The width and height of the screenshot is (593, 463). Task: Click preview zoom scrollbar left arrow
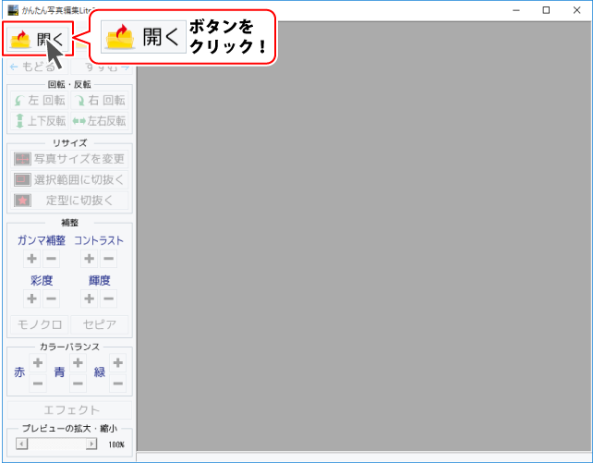click(x=22, y=444)
